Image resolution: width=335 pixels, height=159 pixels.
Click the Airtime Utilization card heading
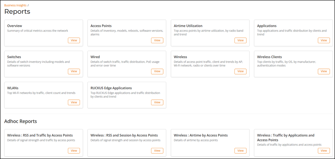click(x=188, y=26)
